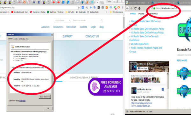Click OK in Certificate dialog
The height and width of the screenshot is (115, 191).
pos(48,108)
